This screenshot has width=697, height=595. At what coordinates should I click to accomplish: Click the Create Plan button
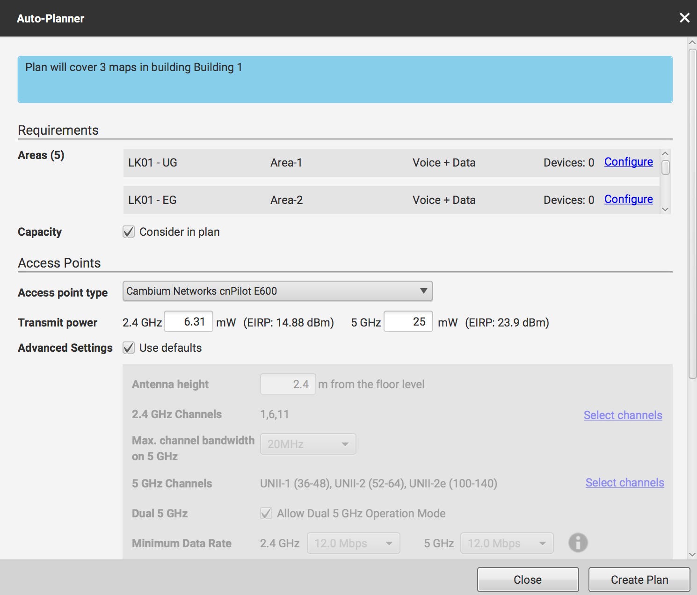coord(639,580)
